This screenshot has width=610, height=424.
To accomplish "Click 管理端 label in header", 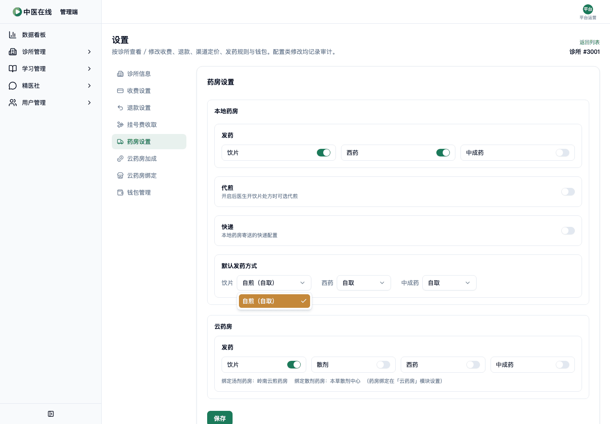I will [69, 12].
